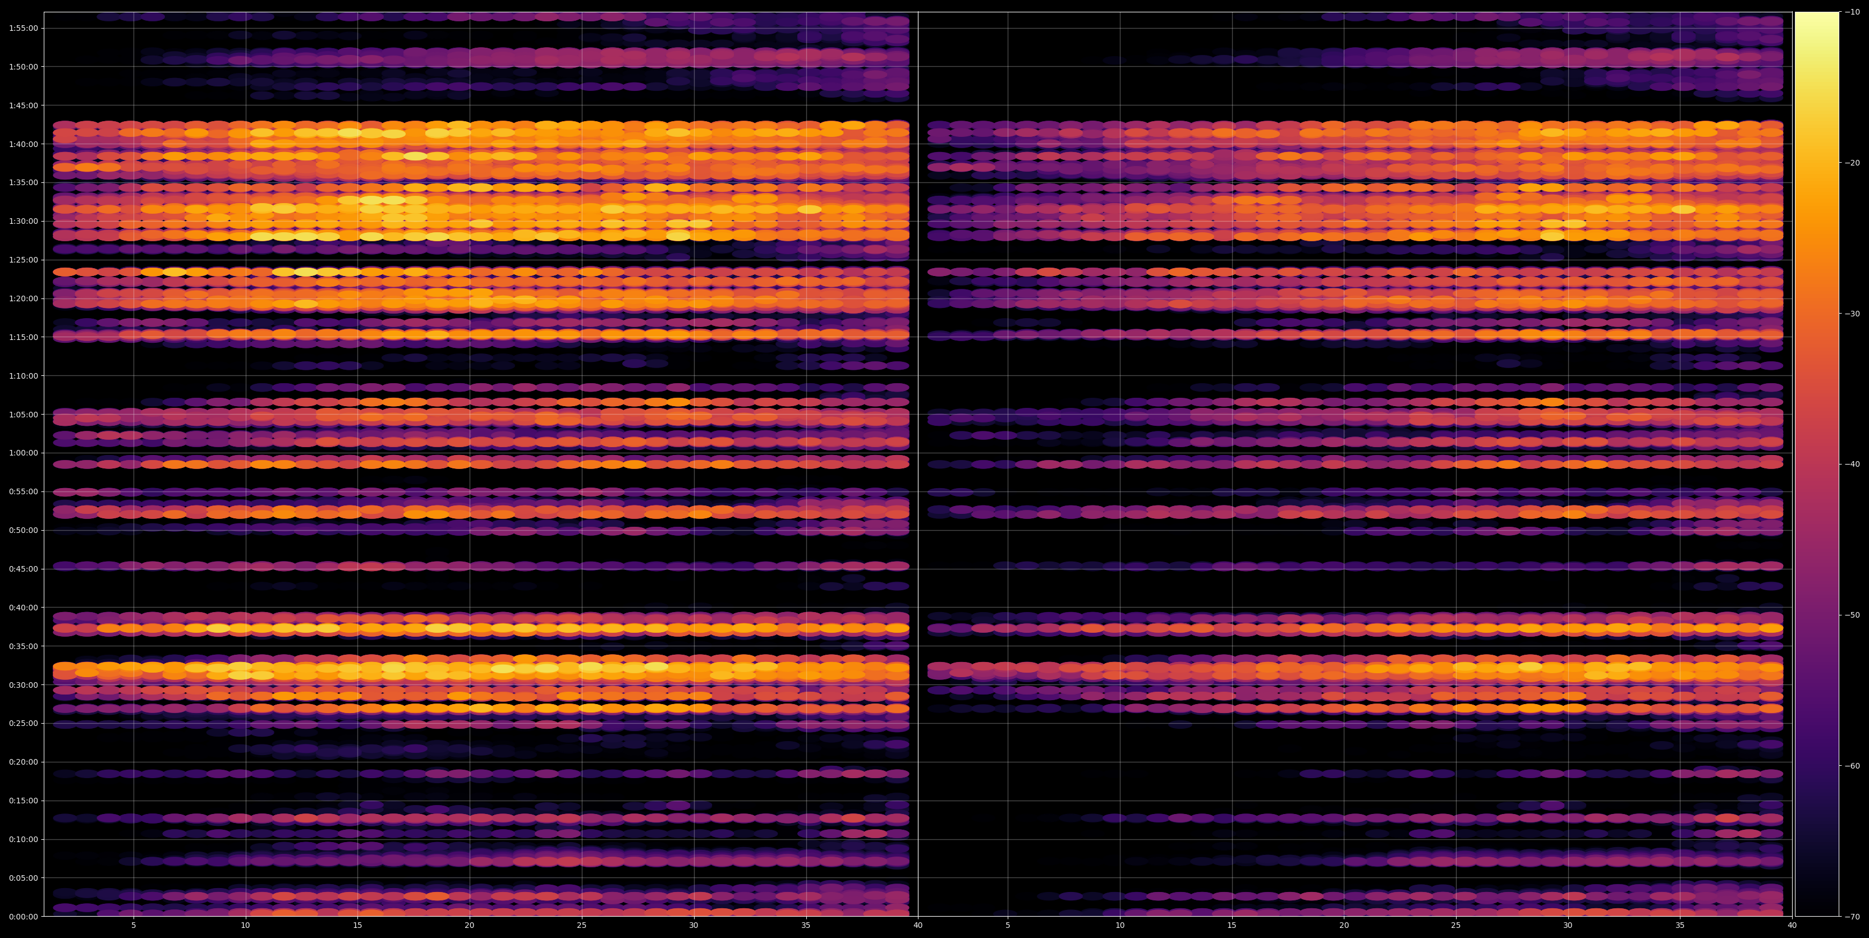The width and height of the screenshot is (1869, 938).
Task: Pick the 1:25:00 tick label
Action: tap(23, 260)
